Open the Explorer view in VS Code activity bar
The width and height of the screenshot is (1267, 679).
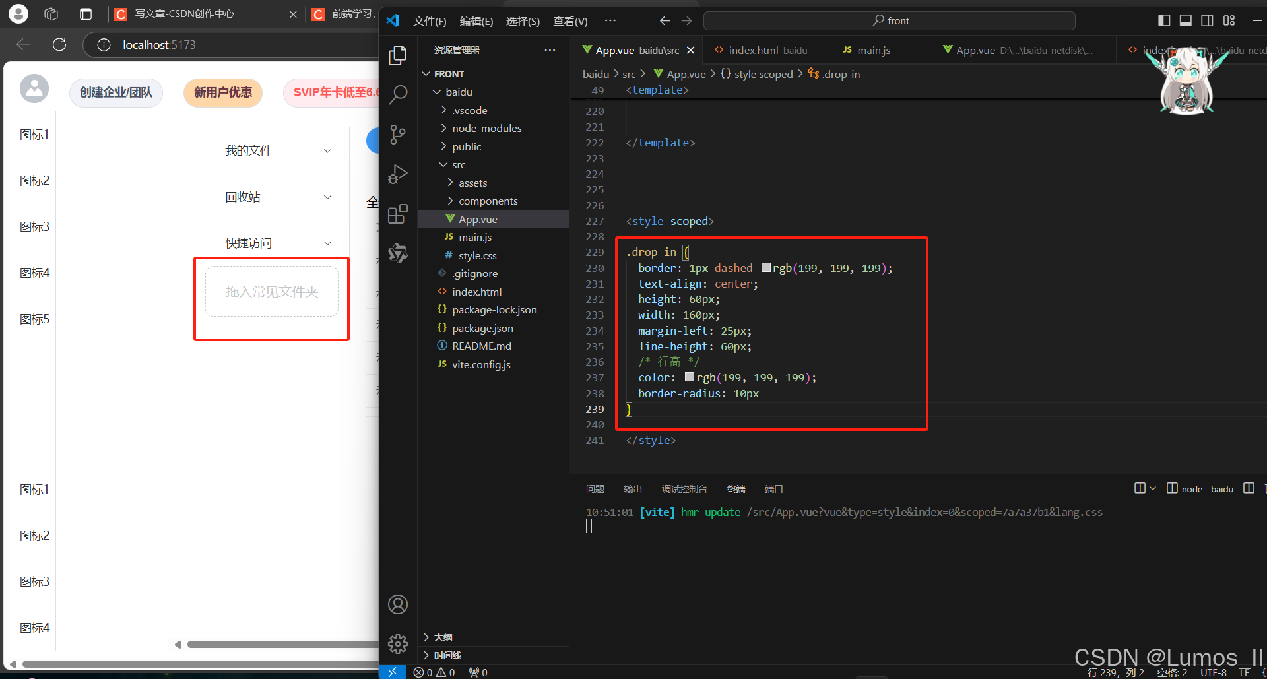tap(398, 55)
